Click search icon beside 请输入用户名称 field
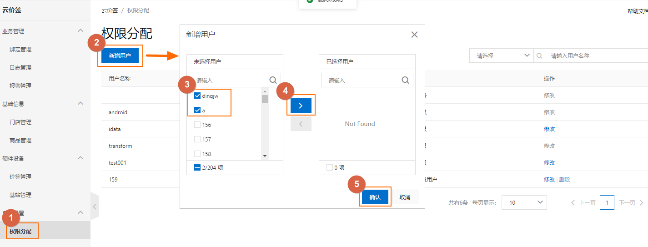This screenshot has width=648, height=247. pyautogui.click(x=540, y=55)
